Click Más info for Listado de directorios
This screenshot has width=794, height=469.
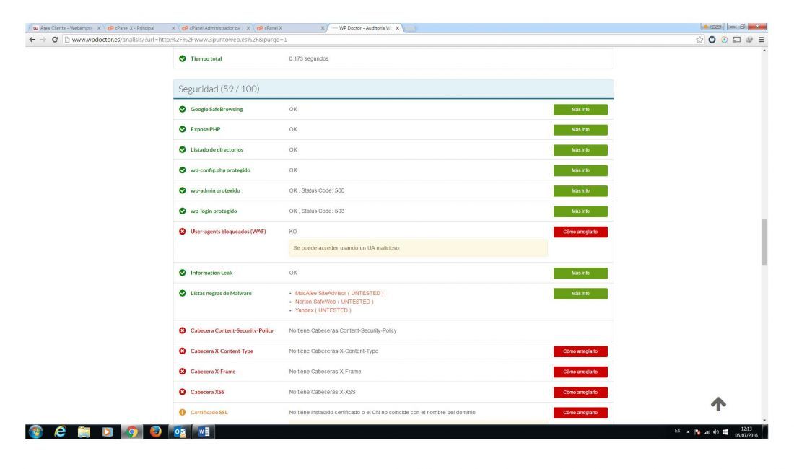point(580,150)
